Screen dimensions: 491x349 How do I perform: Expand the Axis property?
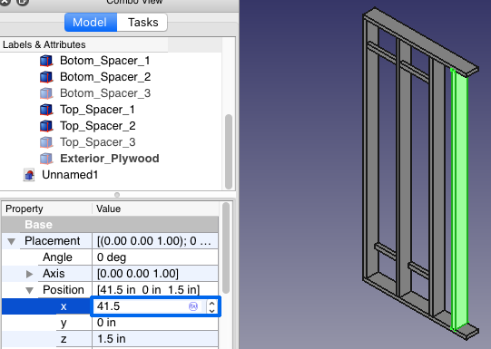[29, 274]
